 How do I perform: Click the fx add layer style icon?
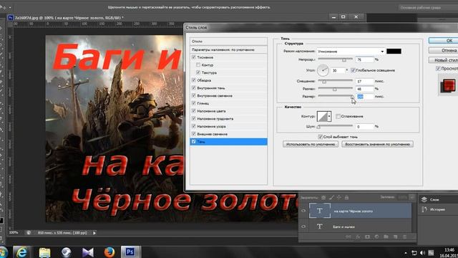click(358, 236)
